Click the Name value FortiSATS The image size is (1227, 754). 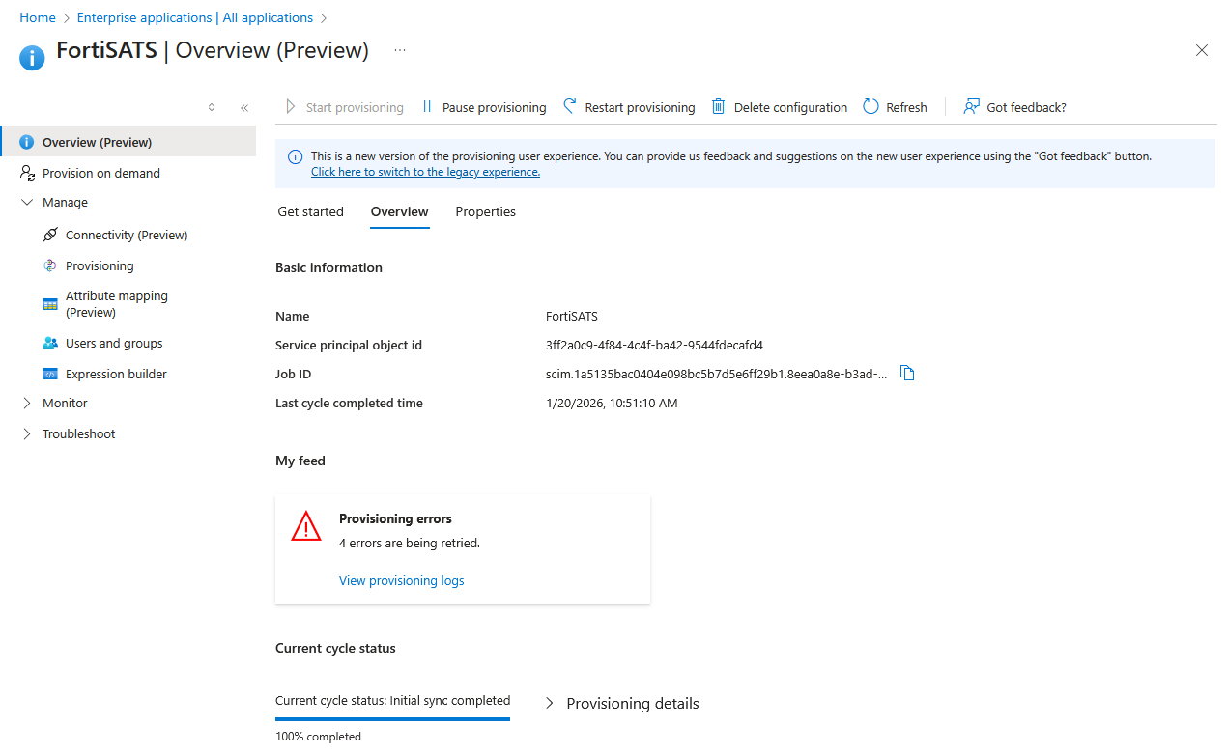pos(572,316)
